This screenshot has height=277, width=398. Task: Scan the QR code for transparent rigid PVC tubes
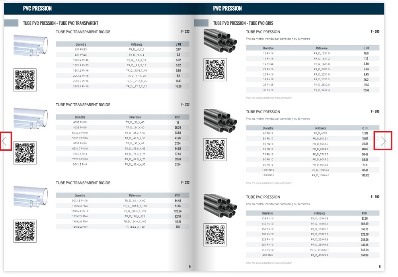tap(25, 79)
